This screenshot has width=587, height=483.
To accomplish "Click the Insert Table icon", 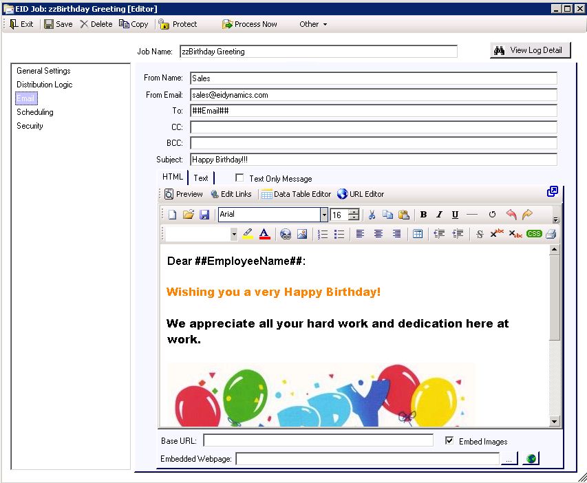I will pyautogui.click(x=418, y=234).
